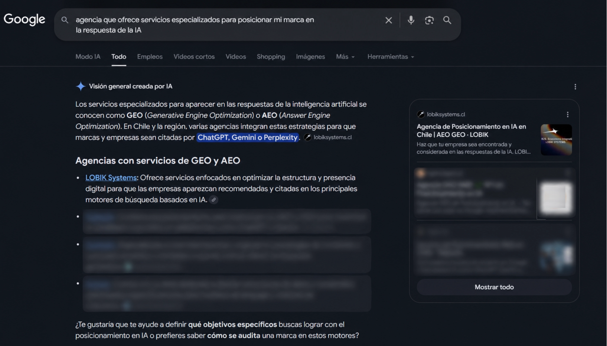Click the Mostrar todo button
607x346 pixels.
[494, 287]
